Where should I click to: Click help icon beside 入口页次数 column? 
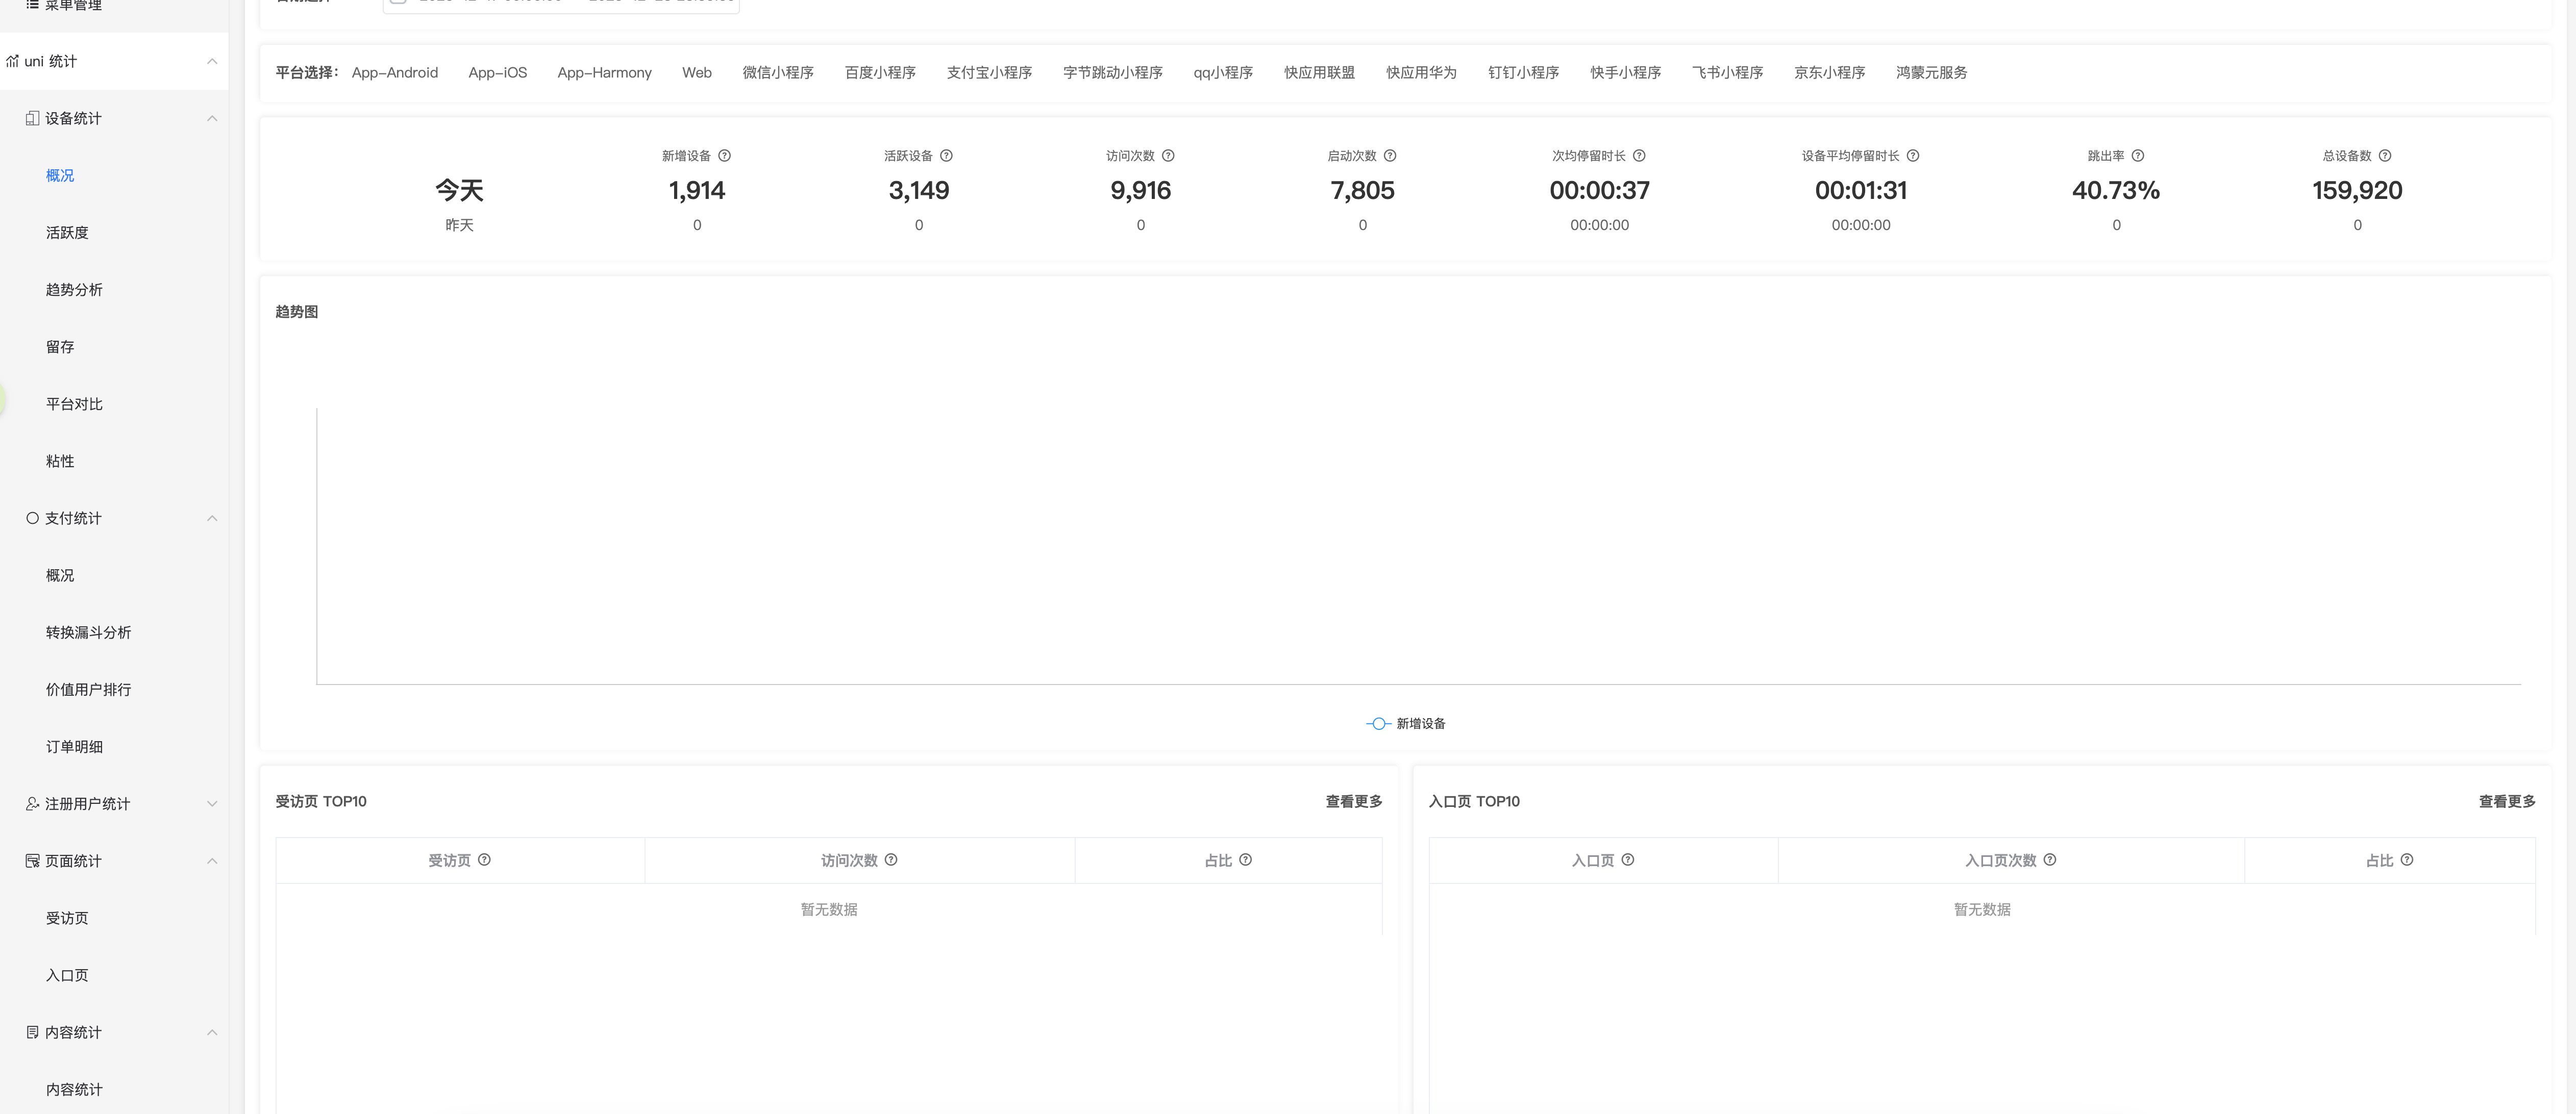2050,860
